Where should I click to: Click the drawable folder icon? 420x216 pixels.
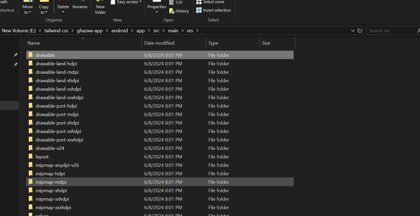click(x=31, y=55)
